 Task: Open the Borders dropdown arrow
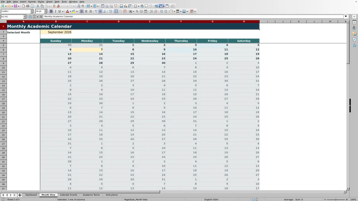pyautogui.click(x=174, y=11)
